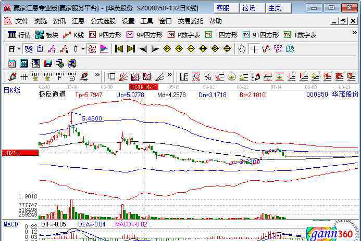Open the 行情 quotes view

[x=19, y=35]
